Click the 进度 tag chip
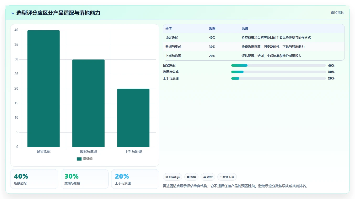This screenshot has height=199, width=355. click(208, 177)
